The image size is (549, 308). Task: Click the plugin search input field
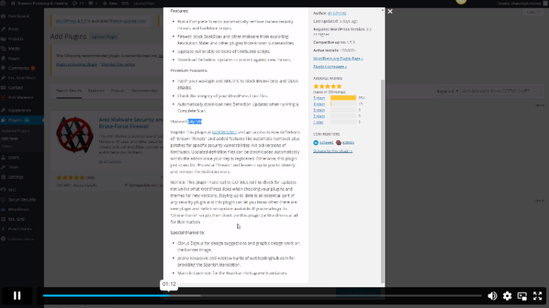coord(500,91)
